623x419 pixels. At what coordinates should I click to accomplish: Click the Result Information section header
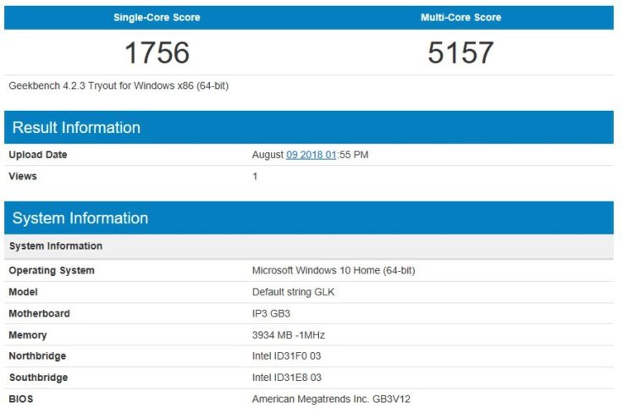click(x=76, y=128)
